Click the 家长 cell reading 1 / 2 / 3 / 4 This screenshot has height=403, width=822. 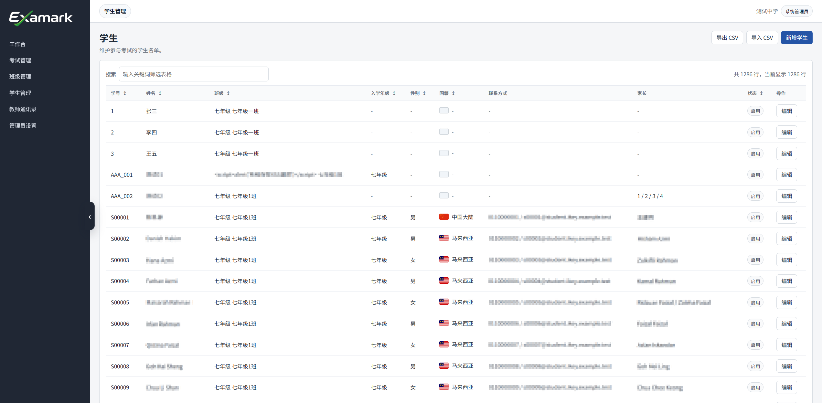click(x=650, y=196)
